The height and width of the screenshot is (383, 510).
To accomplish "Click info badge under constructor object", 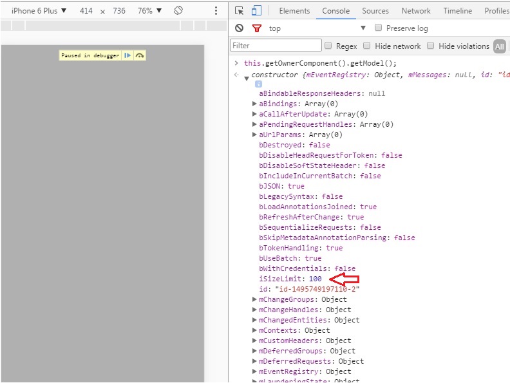I will [x=258, y=84].
